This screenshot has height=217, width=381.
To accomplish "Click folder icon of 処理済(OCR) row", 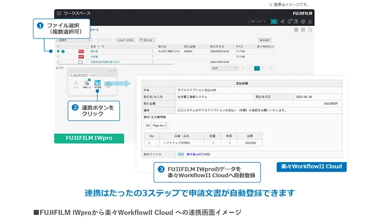I will click(x=81, y=62).
